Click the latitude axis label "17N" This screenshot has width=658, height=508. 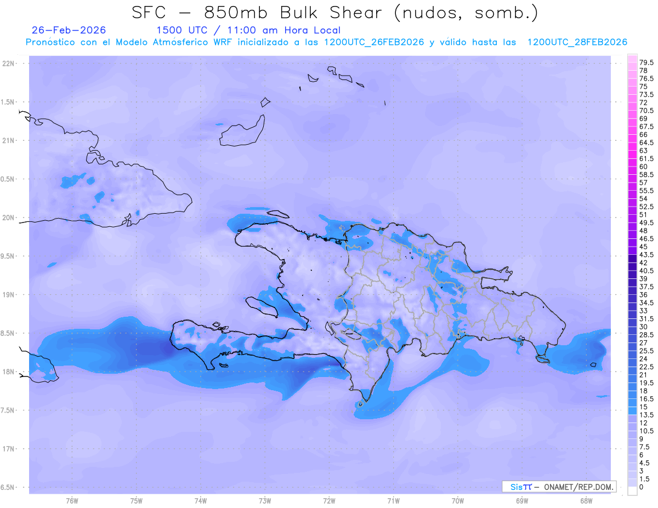click(x=9, y=449)
